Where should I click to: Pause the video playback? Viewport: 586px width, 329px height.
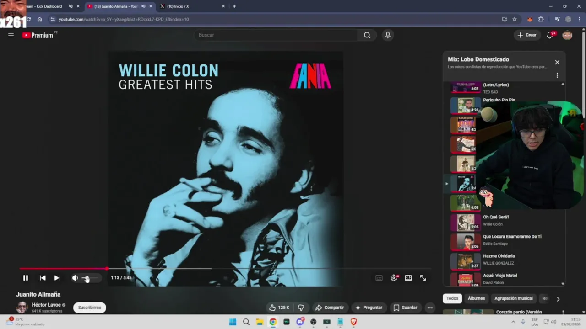(26, 278)
